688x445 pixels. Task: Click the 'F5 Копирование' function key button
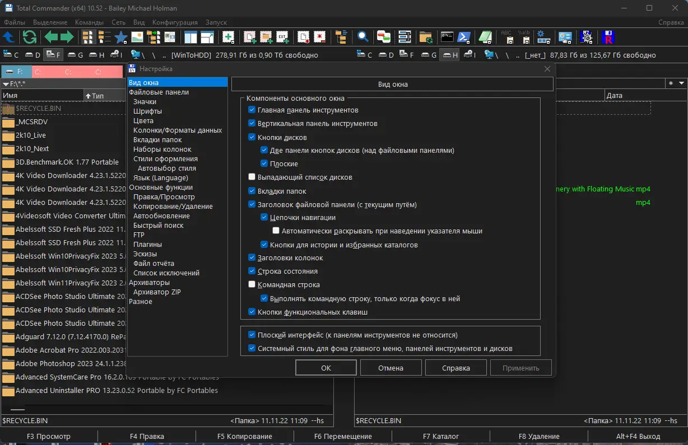tap(245, 437)
